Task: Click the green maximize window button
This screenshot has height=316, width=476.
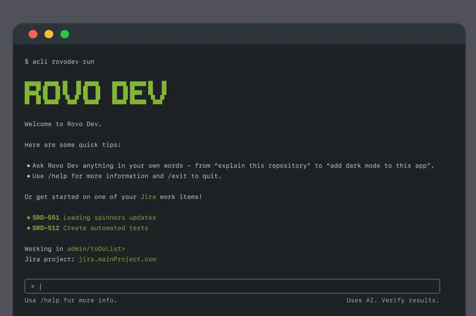Action: pyautogui.click(x=65, y=34)
